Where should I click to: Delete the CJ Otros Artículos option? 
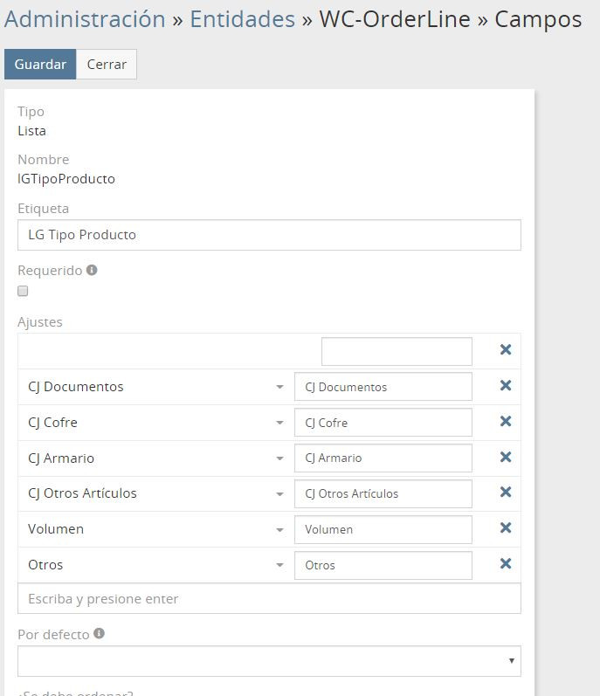pos(505,493)
